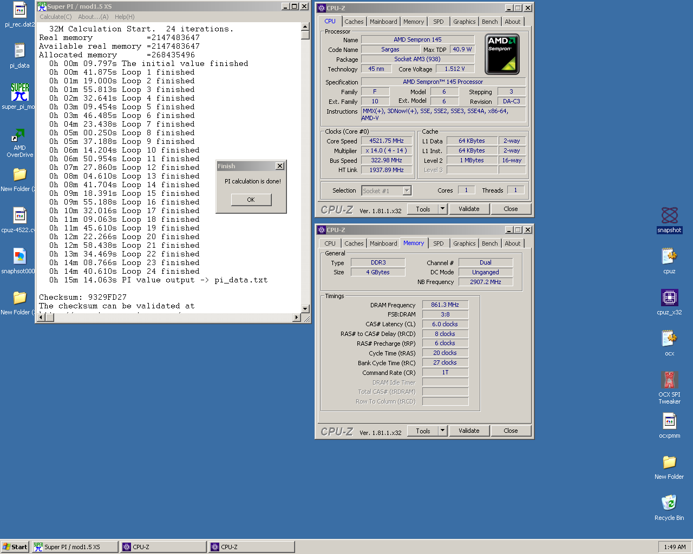
Task: Click Super PI horizontal scrollbar right arrow
Action: pos(297,318)
